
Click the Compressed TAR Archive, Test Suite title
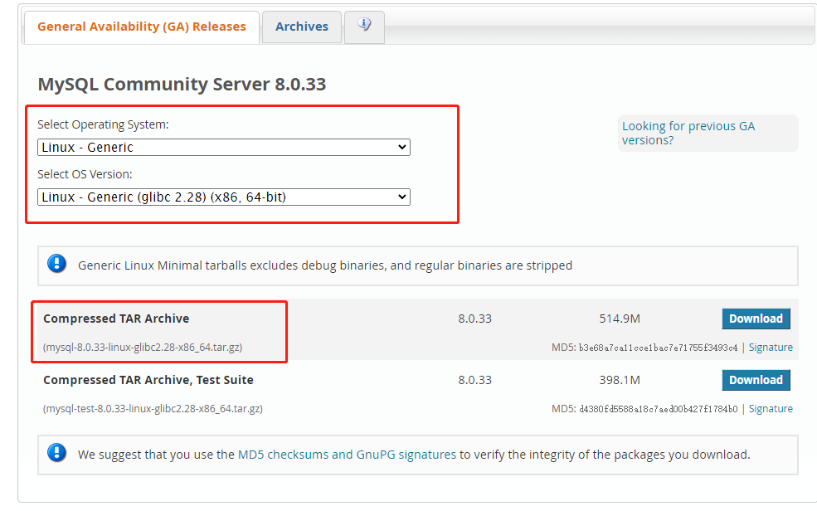(x=148, y=380)
